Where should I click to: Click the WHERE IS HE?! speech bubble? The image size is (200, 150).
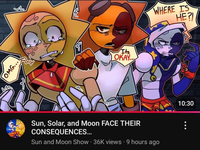172,15
